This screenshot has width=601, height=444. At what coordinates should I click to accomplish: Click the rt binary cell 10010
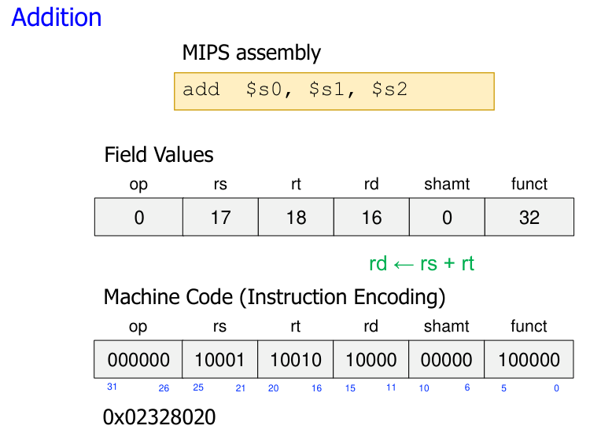point(296,360)
